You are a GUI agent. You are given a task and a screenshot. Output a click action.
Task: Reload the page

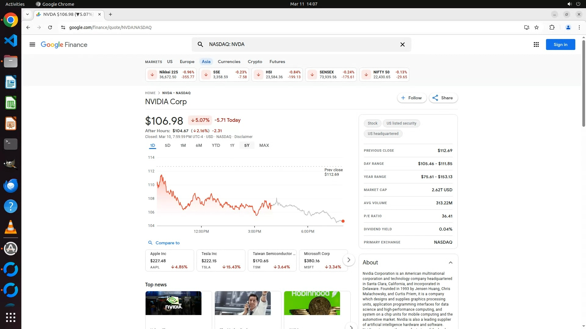50,27
